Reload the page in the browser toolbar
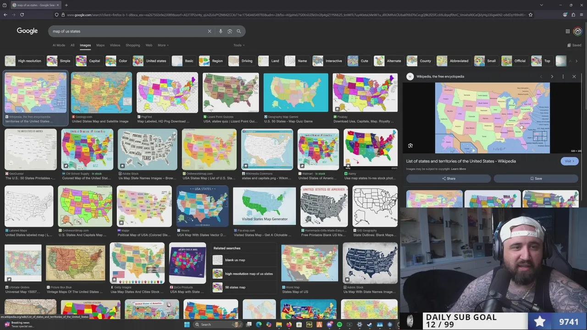 coord(22,15)
